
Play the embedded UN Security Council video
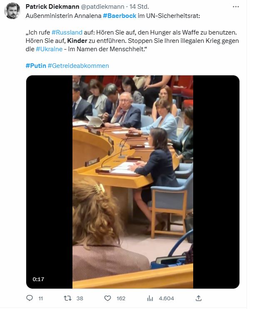pyautogui.click(x=132, y=182)
